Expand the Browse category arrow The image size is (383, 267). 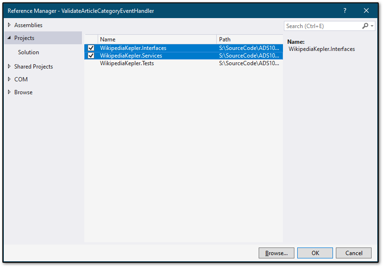coord(9,92)
